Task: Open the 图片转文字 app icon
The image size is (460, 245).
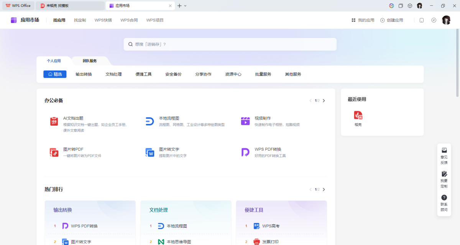Action: pos(149,152)
